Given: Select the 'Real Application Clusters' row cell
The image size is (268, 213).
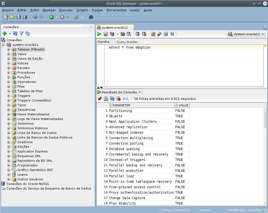Looking at the screenshot, I should [142, 122].
